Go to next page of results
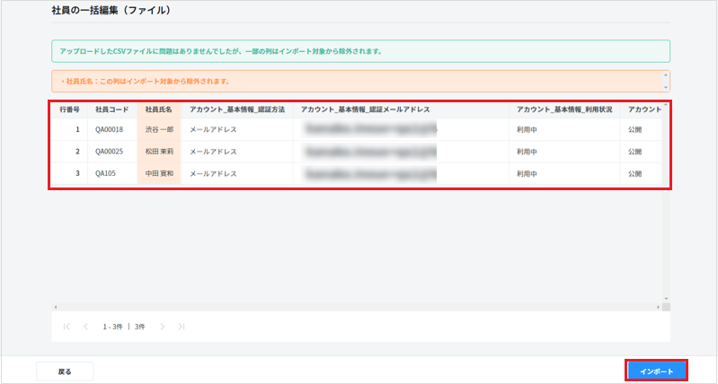 [163, 327]
